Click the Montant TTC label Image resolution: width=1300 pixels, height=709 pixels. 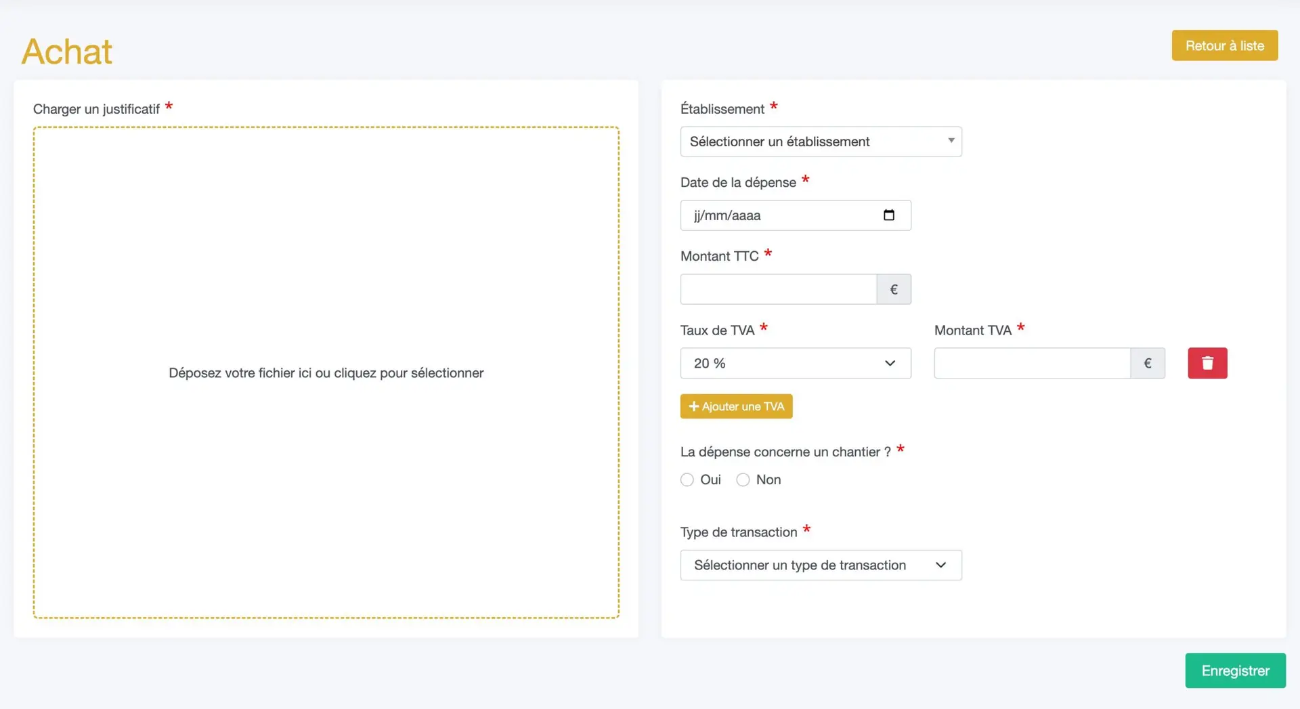click(x=720, y=256)
